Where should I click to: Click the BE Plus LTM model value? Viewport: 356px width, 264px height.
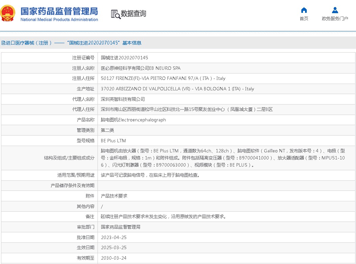[113, 141]
